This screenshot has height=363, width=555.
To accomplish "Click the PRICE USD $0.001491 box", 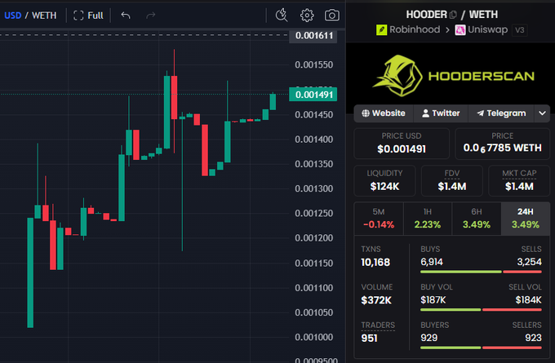I will pyautogui.click(x=402, y=144).
